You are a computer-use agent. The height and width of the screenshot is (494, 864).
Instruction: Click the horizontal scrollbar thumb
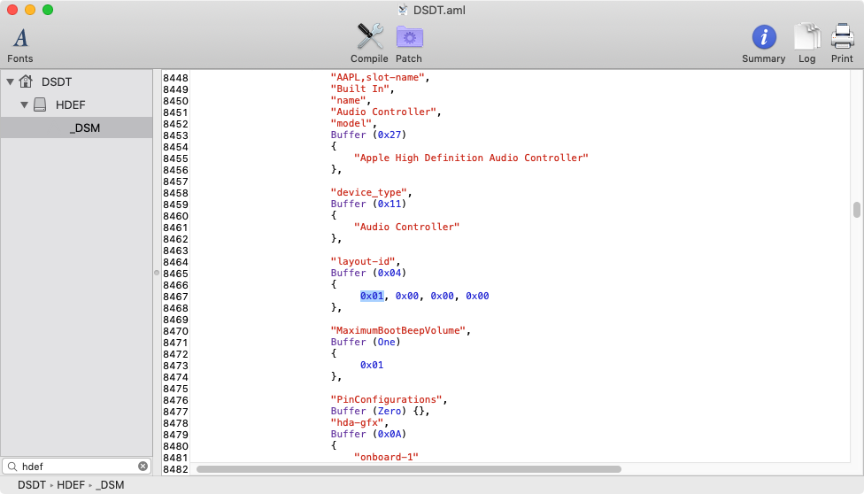pyautogui.click(x=409, y=469)
